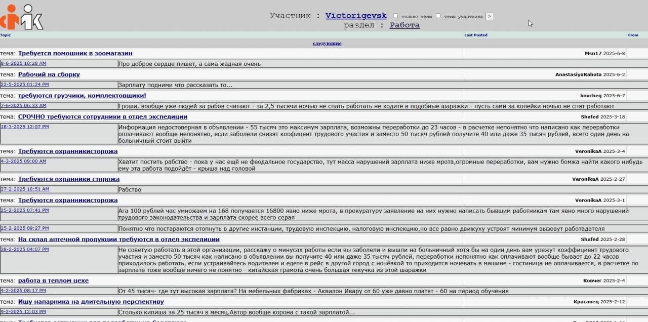
Task: Click post text "Про доброе сердце пишет"
Action: click(x=189, y=64)
